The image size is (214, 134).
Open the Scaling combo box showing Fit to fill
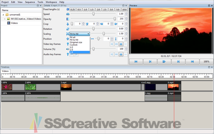point(80,34)
